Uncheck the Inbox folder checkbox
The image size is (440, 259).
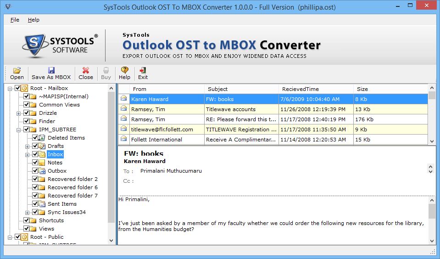point(35,154)
